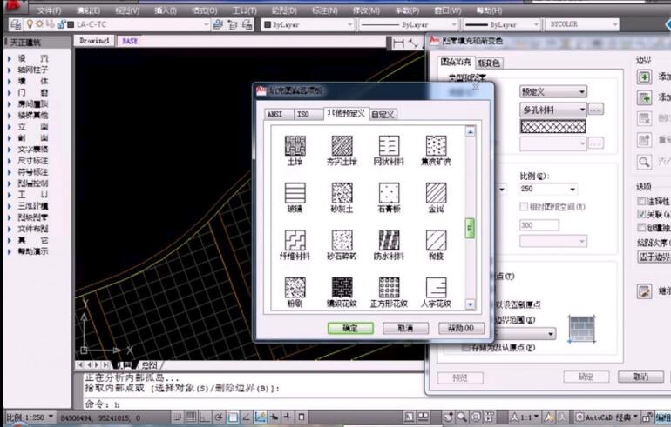Pick the 正方形花纹 pattern icon

[x=389, y=288]
